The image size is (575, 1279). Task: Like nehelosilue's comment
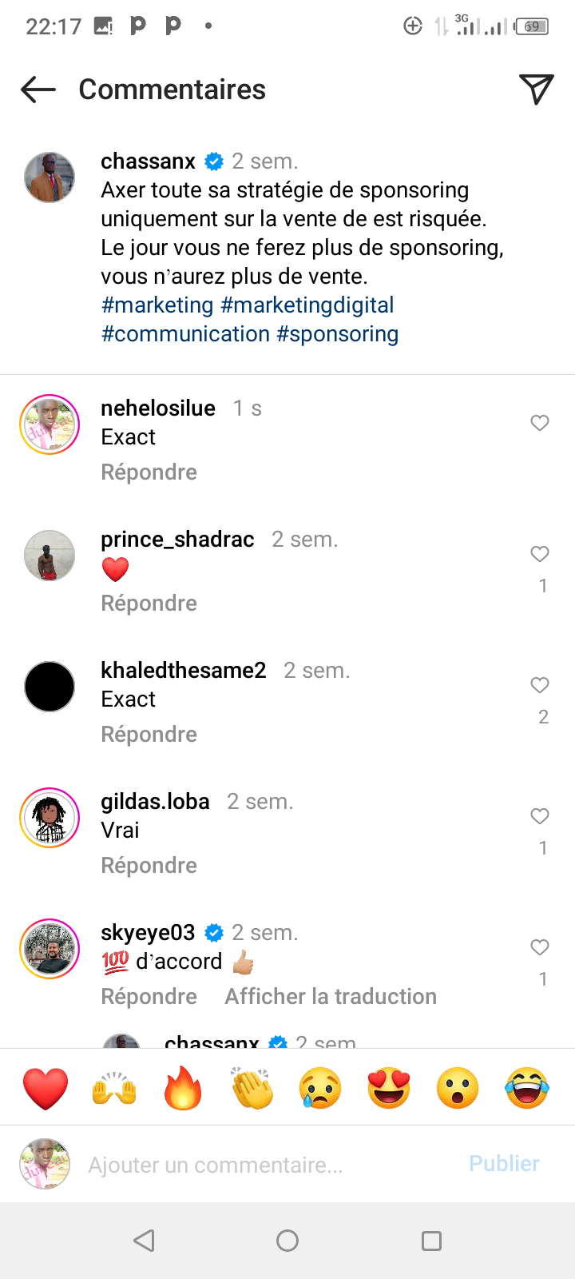point(540,423)
